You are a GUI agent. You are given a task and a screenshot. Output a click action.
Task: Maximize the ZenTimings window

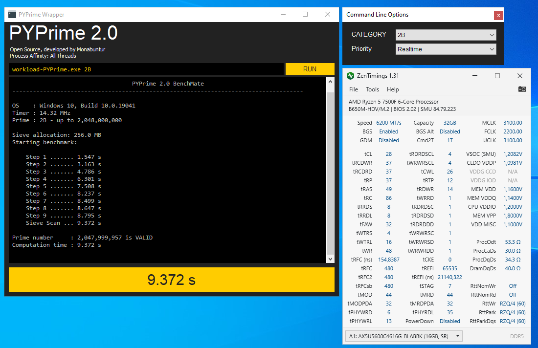click(497, 76)
